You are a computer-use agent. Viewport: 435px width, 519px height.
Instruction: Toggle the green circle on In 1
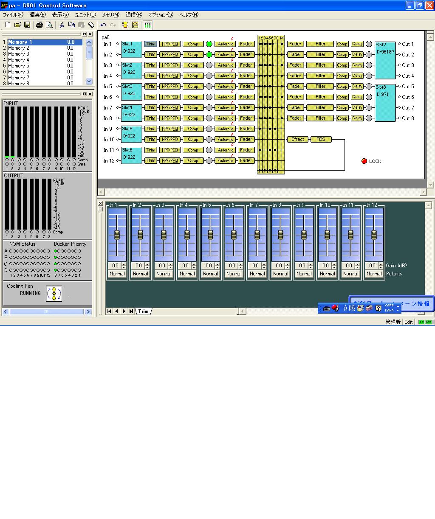pyautogui.click(x=209, y=44)
